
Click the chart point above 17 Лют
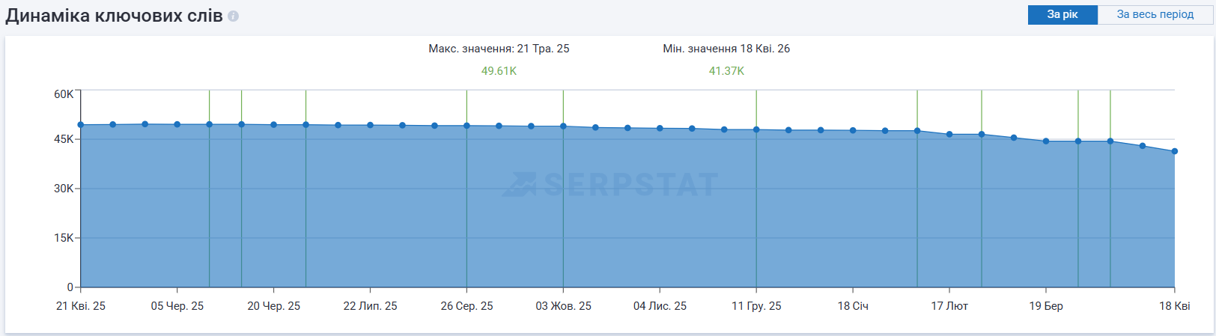[x=949, y=135]
